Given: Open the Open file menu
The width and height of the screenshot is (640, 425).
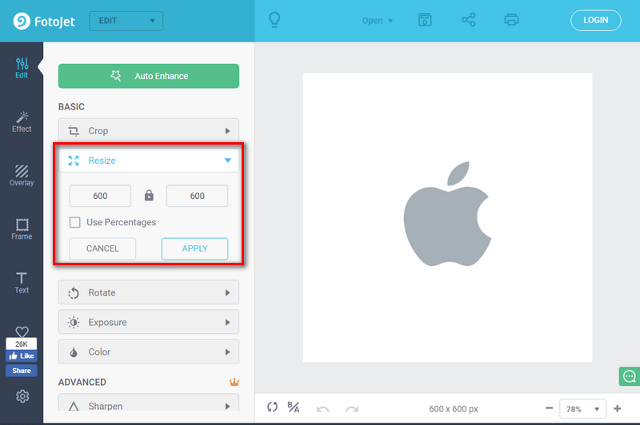Looking at the screenshot, I should coord(377,21).
